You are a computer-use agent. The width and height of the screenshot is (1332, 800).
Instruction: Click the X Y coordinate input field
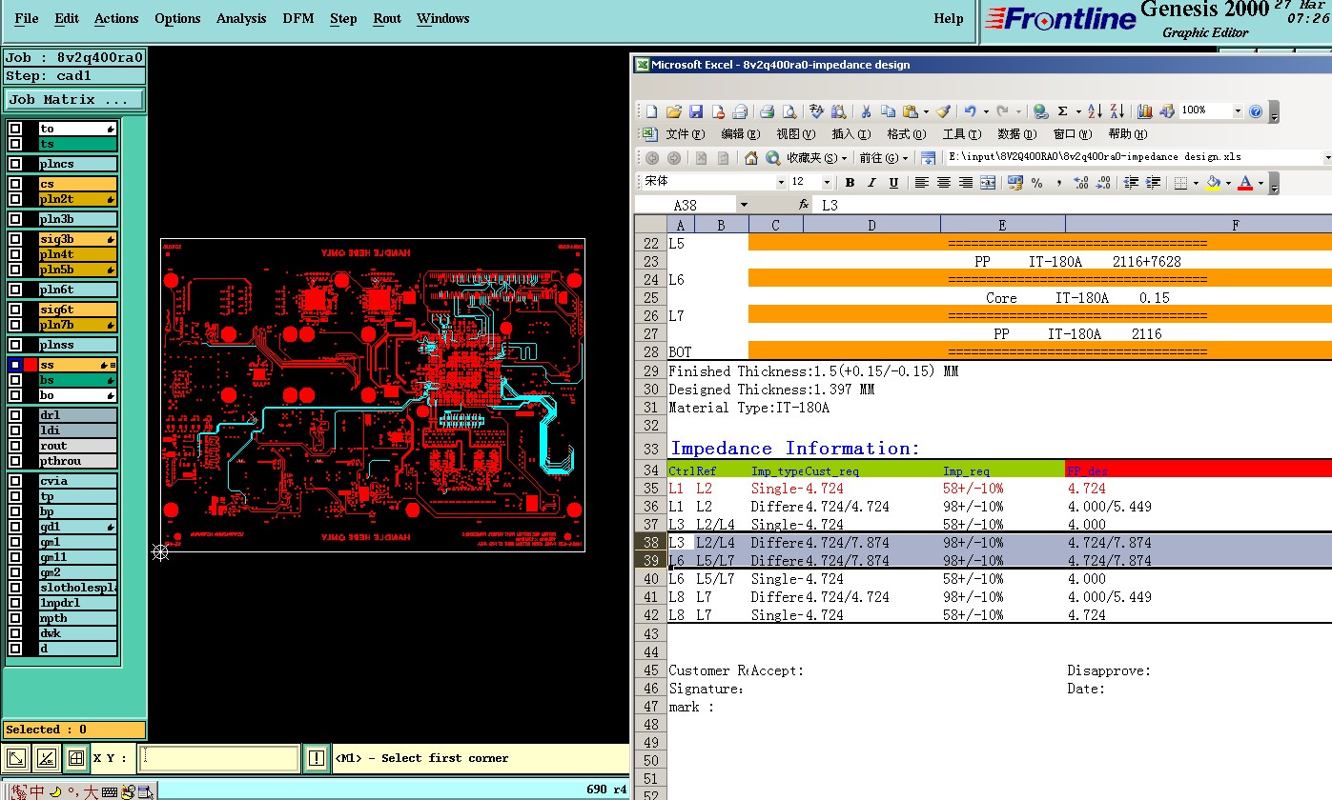[219, 758]
